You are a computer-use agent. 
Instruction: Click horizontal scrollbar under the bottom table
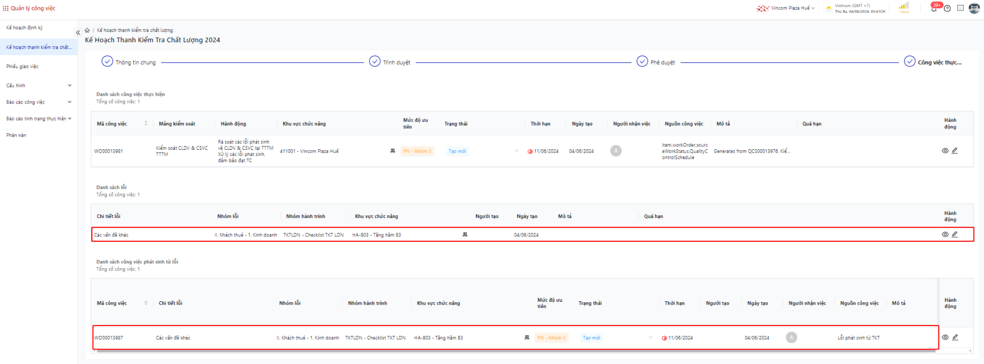click(x=495, y=350)
